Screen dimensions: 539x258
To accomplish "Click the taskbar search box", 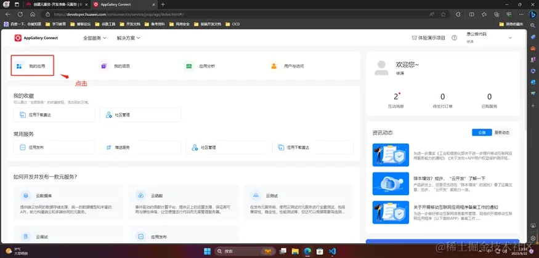I will click(245, 251).
